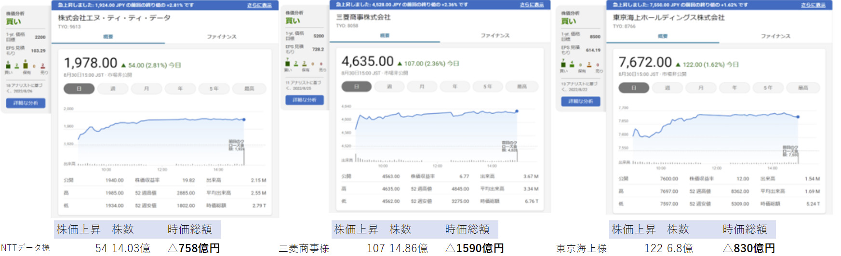Click market cap value 6.76 T

click(532, 202)
